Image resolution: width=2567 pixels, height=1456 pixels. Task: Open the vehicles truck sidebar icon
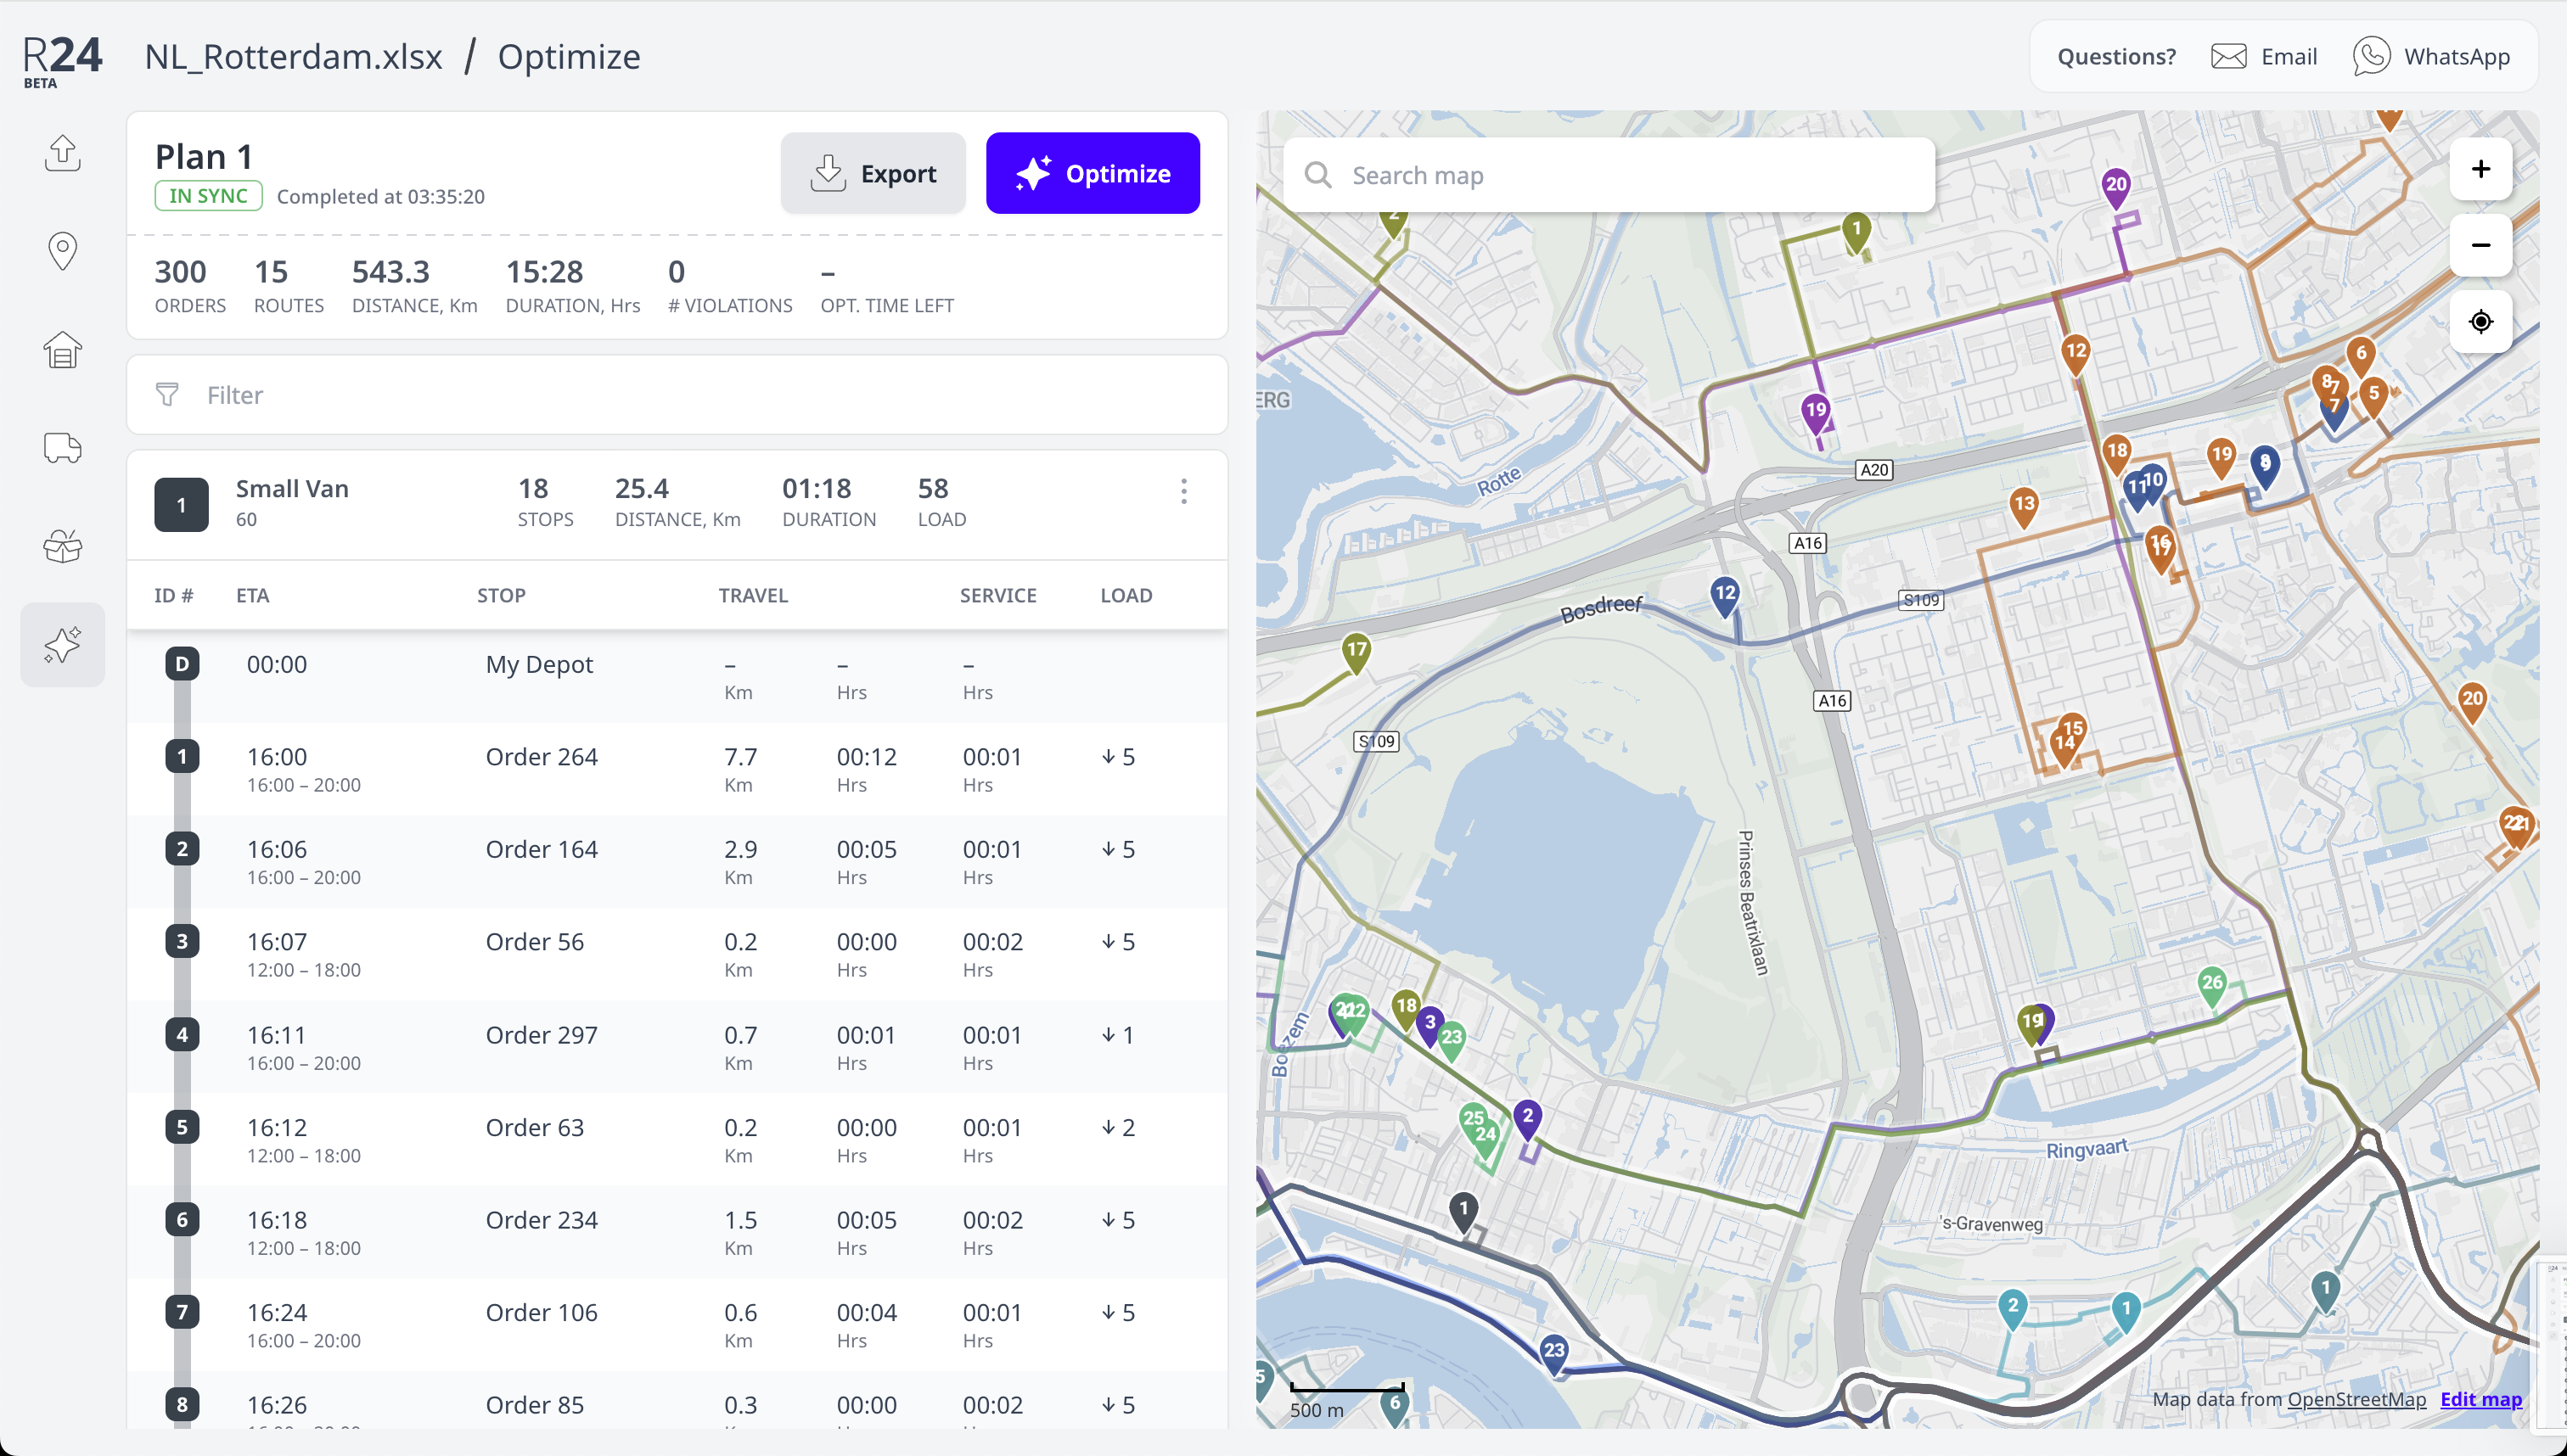tap(62, 447)
